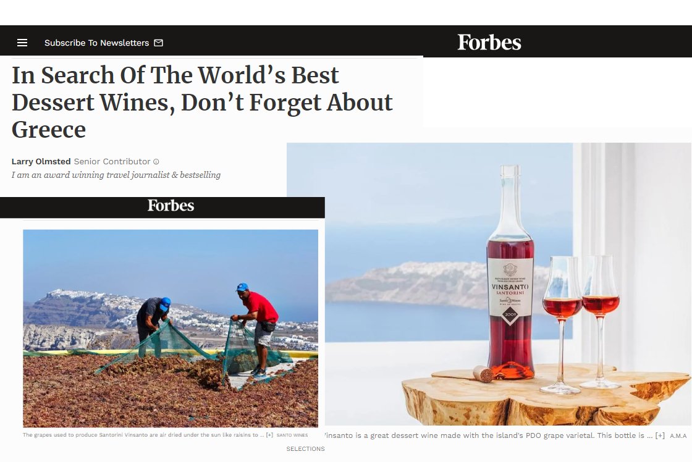Click the A.M.A SELECTIONS photo credit
692x462 pixels.
pos(678,436)
